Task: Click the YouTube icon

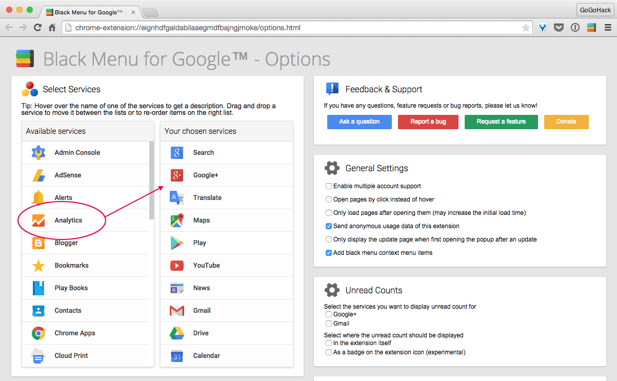Action: (177, 266)
